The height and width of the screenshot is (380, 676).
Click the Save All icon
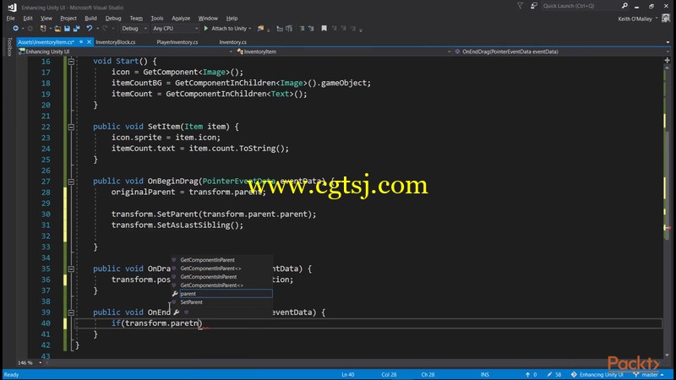click(77, 29)
